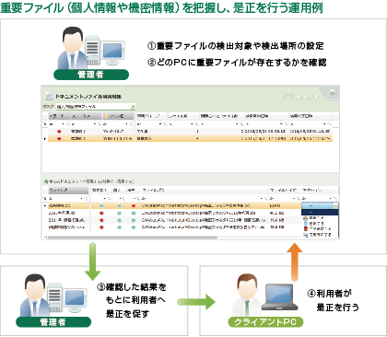Choose the first icon entry in the action list

click(320, 218)
